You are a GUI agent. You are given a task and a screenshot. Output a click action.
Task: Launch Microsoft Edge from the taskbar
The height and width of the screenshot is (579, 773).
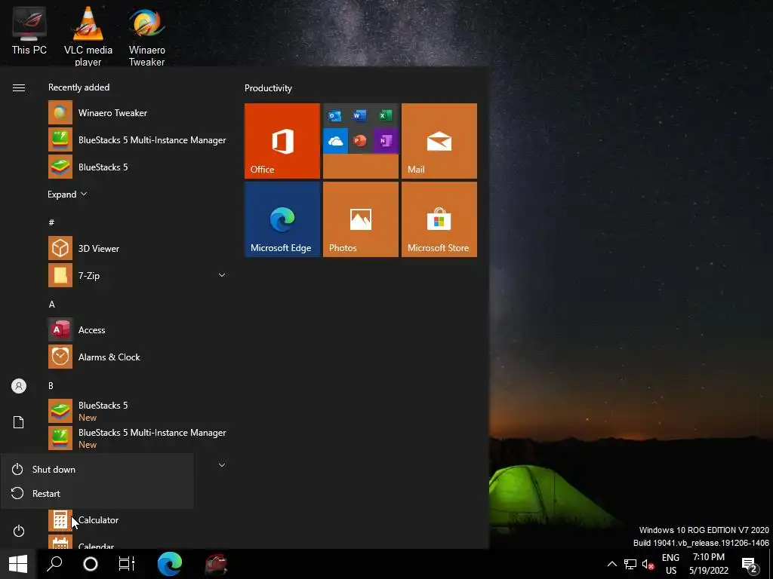170,564
